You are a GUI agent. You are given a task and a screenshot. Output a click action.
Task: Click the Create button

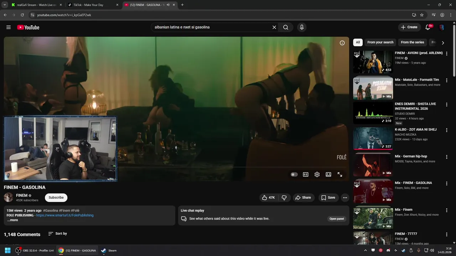click(x=409, y=27)
